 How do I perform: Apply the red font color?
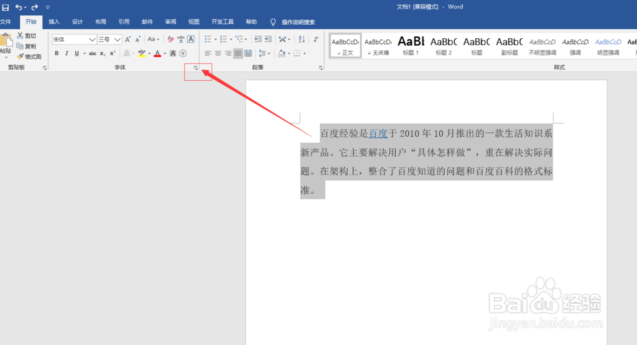point(157,53)
